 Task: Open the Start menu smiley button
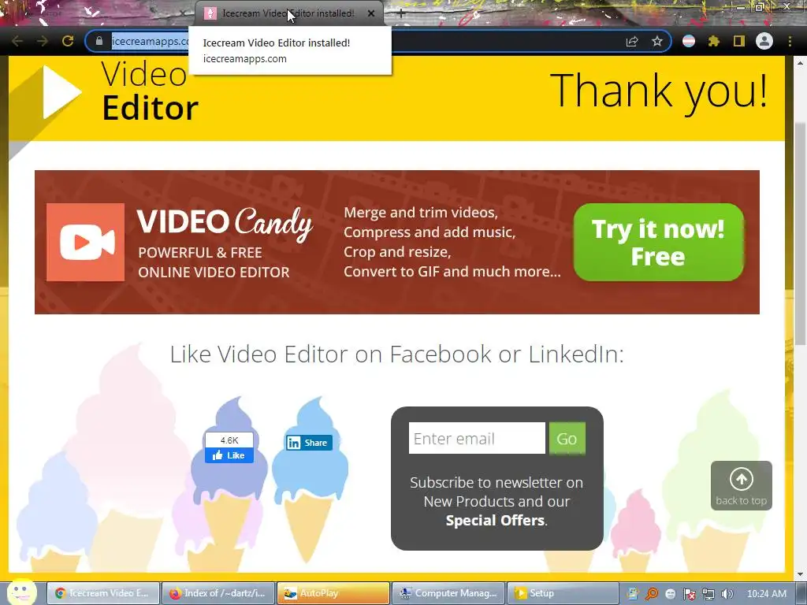21,592
